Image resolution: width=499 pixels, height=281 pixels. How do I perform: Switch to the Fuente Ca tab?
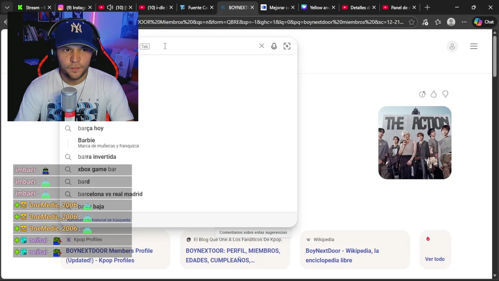pyautogui.click(x=197, y=7)
